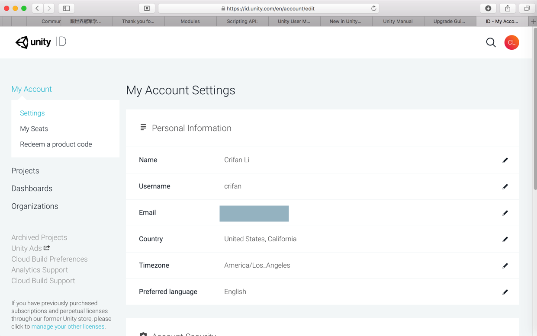This screenshot has height=336, width=537.
Task: Edit Country using its pencil icon
Action: [505, 239]
